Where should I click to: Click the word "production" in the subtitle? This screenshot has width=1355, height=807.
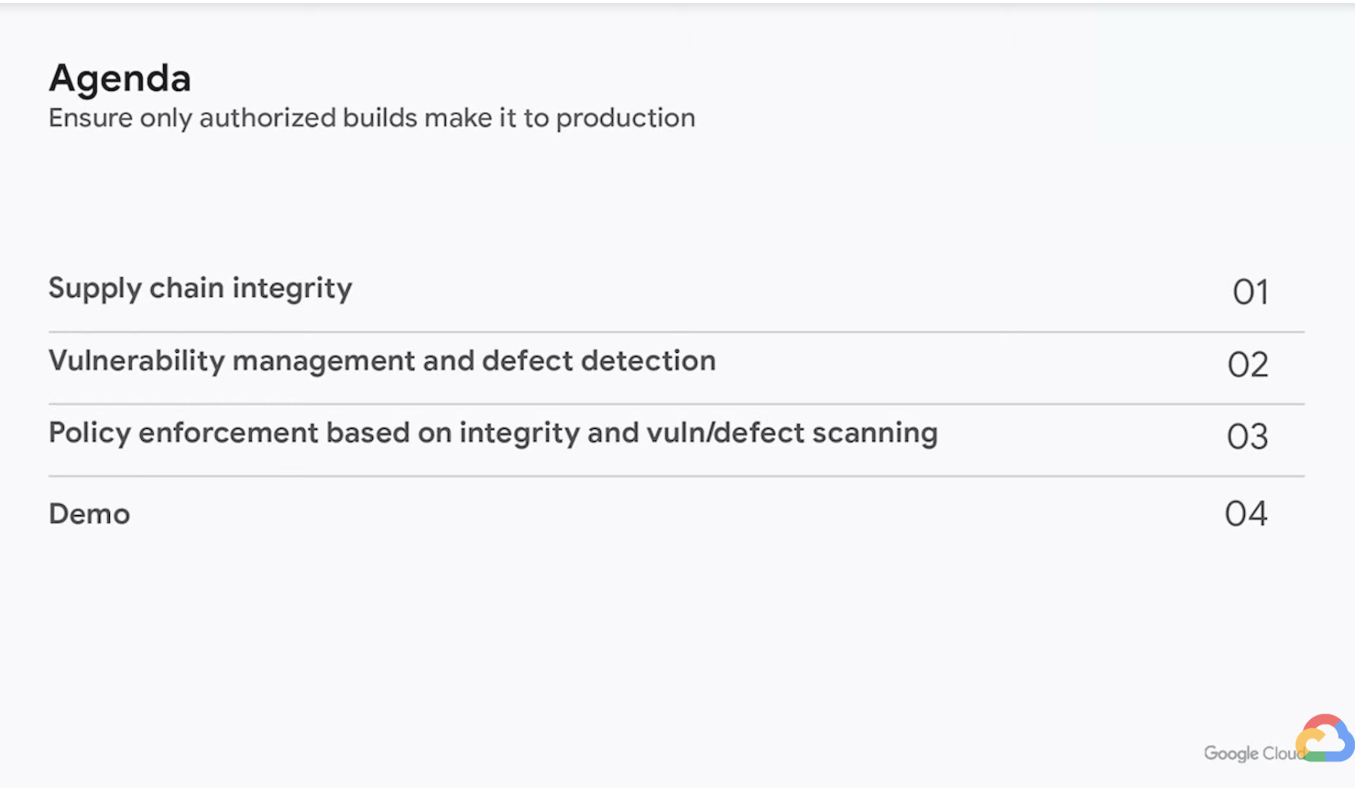click(625, 118)
